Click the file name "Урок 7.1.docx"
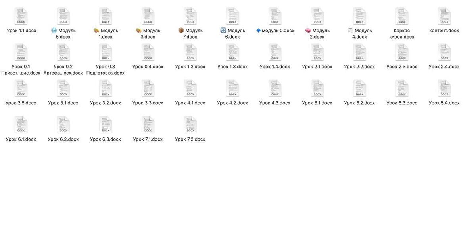 (x=148, y=139)
